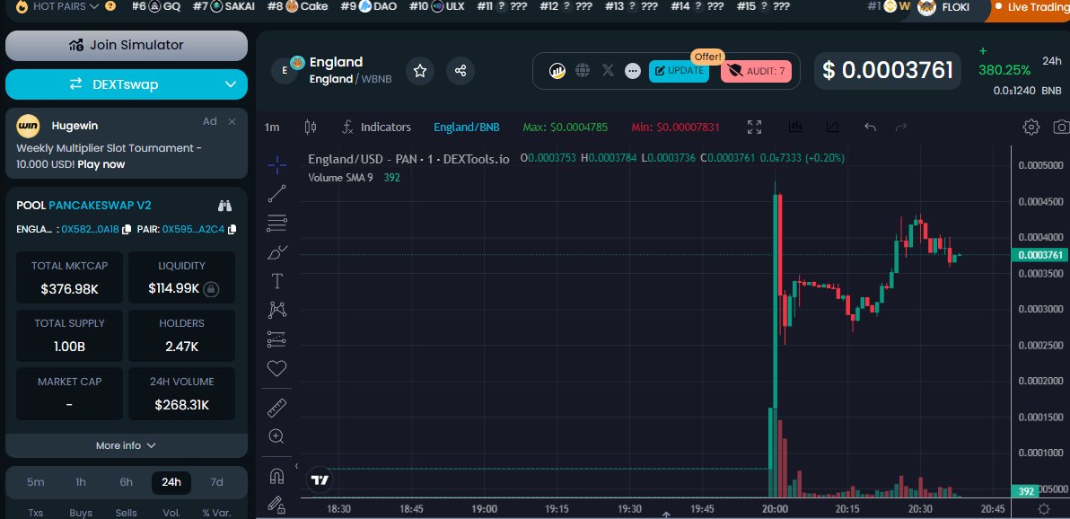Click the UPDATE token info button

[679, 70]
